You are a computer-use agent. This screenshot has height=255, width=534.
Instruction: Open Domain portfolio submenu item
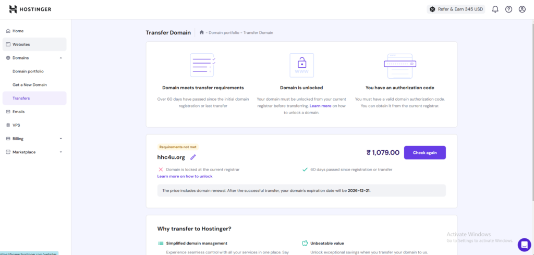28,71
